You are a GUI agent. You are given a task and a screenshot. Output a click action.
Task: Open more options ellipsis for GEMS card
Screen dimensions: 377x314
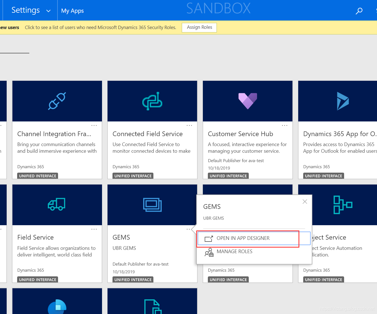coord(188,229)
